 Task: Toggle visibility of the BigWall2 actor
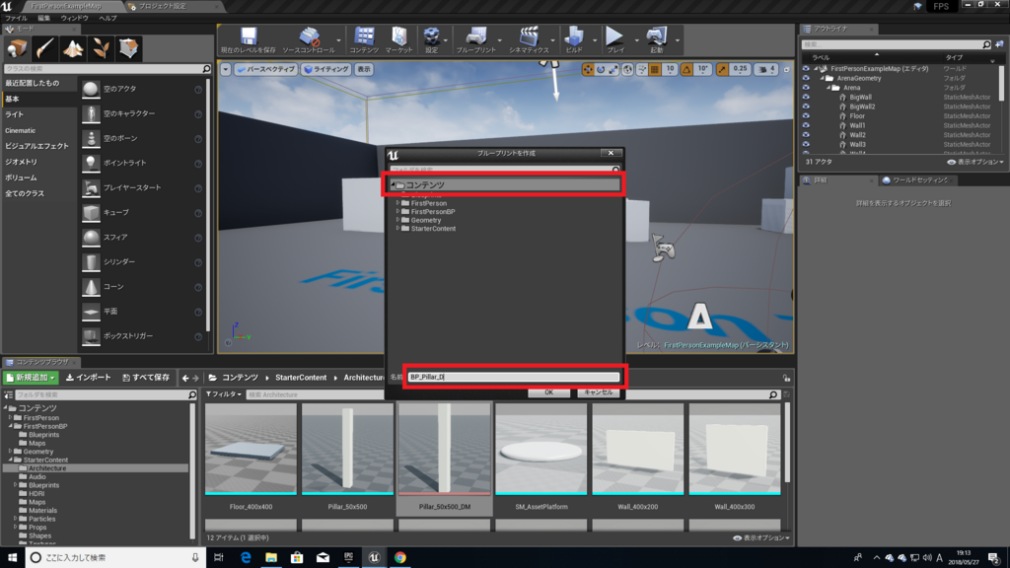806,106
